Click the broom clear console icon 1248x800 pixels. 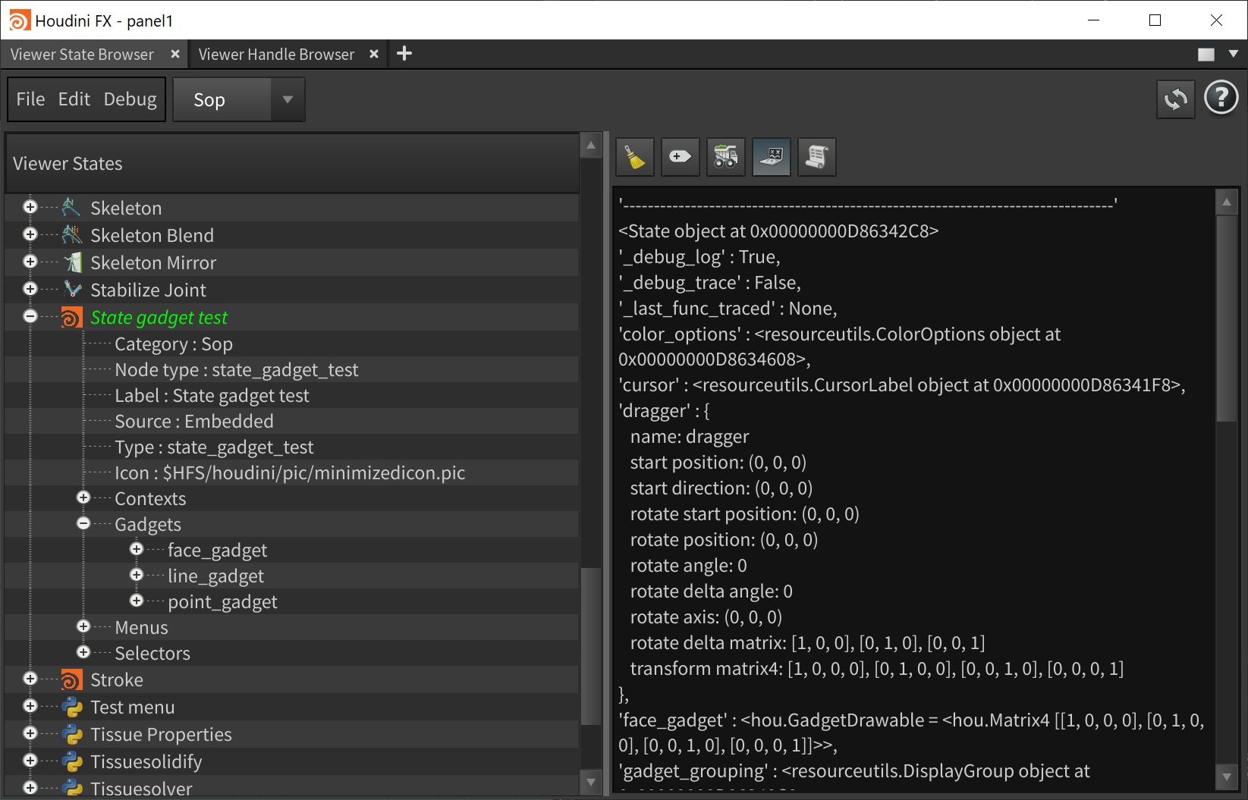(634, 157)
